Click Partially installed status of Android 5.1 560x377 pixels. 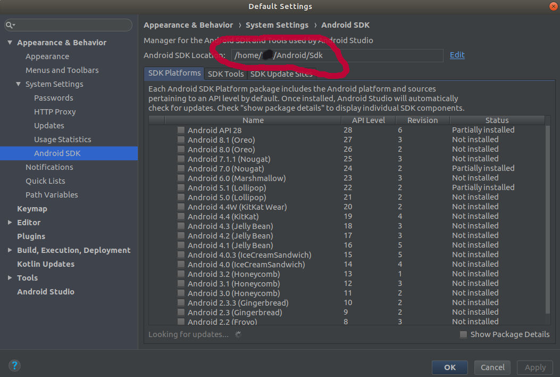(x=483, y=187)
